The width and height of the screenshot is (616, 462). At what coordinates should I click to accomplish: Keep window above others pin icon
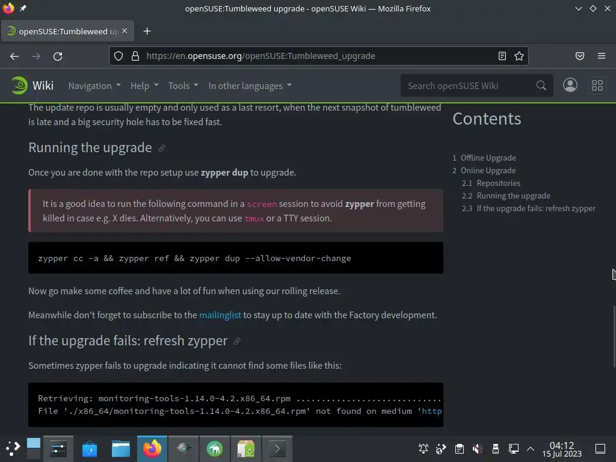(23, 8)
